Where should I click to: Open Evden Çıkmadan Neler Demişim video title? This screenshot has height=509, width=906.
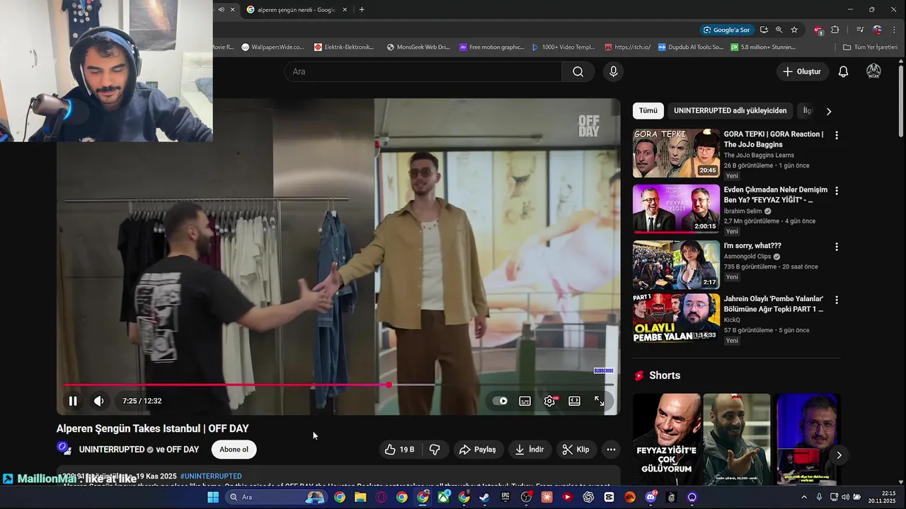(x=775, y=194)
